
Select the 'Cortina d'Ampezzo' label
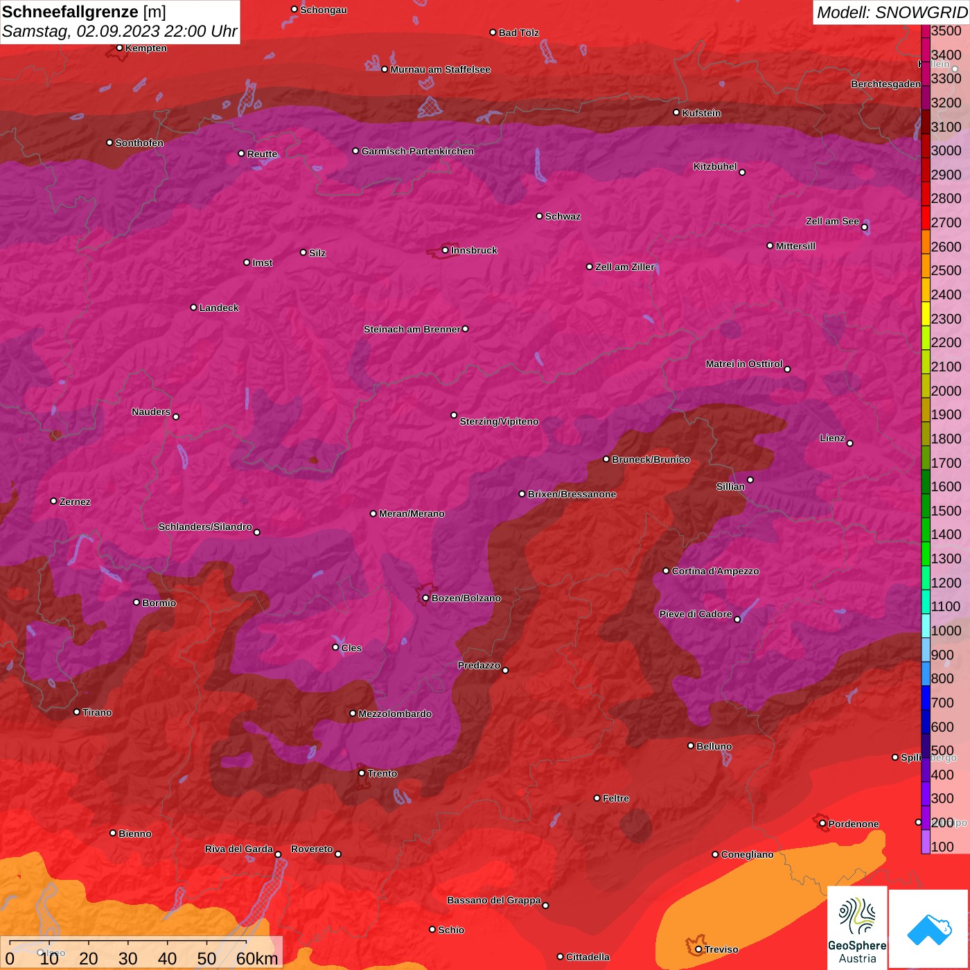(715, 571)
